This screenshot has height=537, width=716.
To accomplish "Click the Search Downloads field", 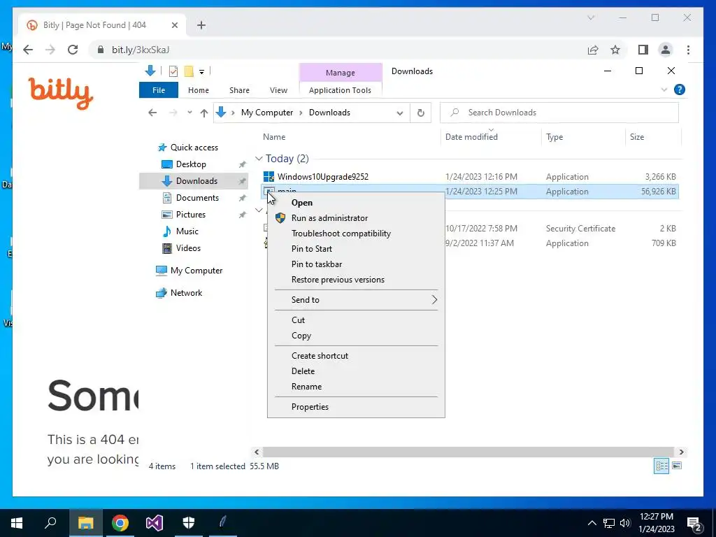I will coord(559,113).
